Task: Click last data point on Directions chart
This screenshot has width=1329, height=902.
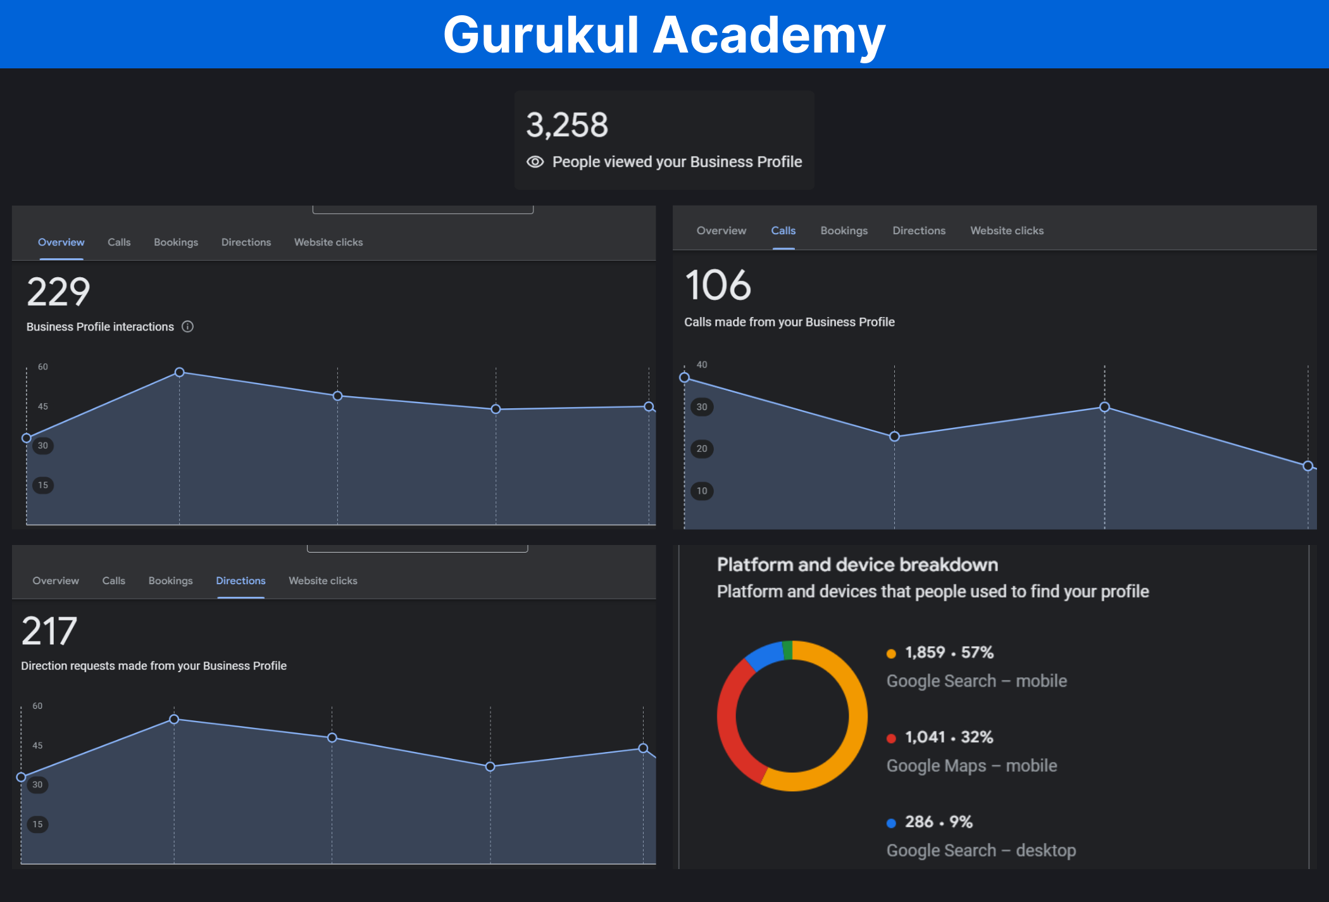Action: (643, 748)
